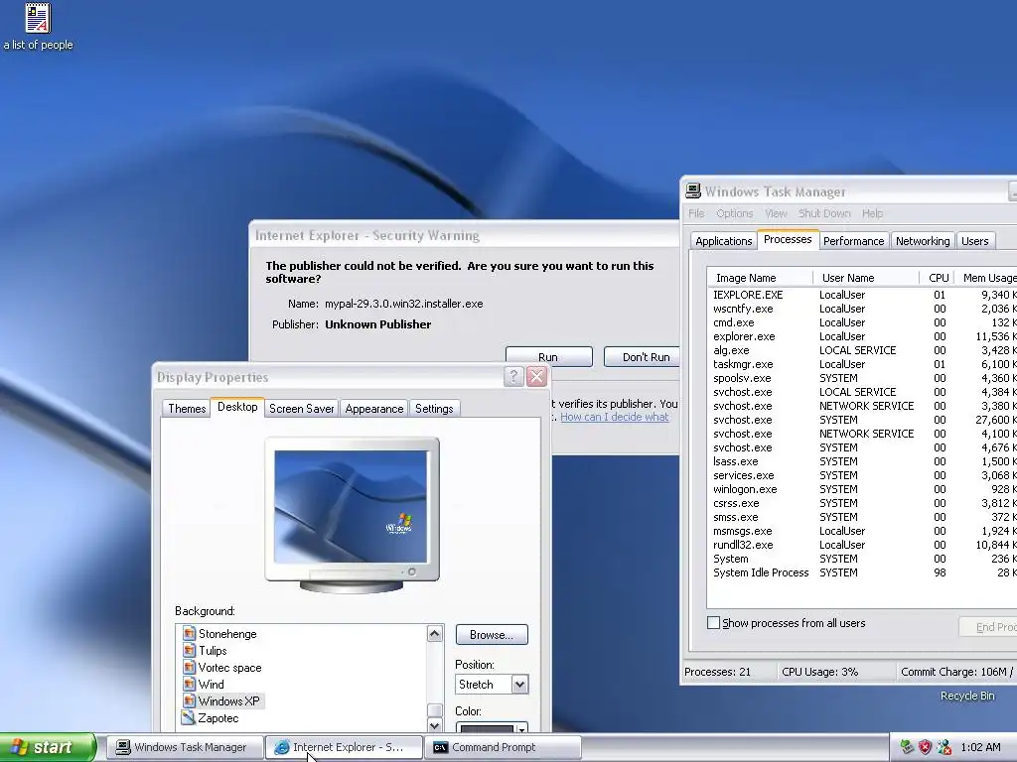Screen dimensions: 1017x762
Task: Open Task Manager File menu
Action: pyautogui.click(x=696, y=213)
